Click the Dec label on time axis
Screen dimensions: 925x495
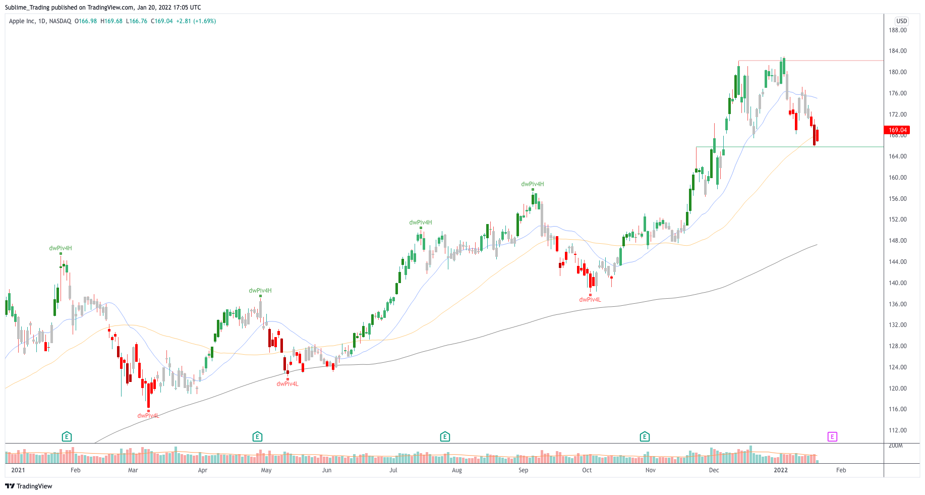pyautogui.click(x=714, y=470)
